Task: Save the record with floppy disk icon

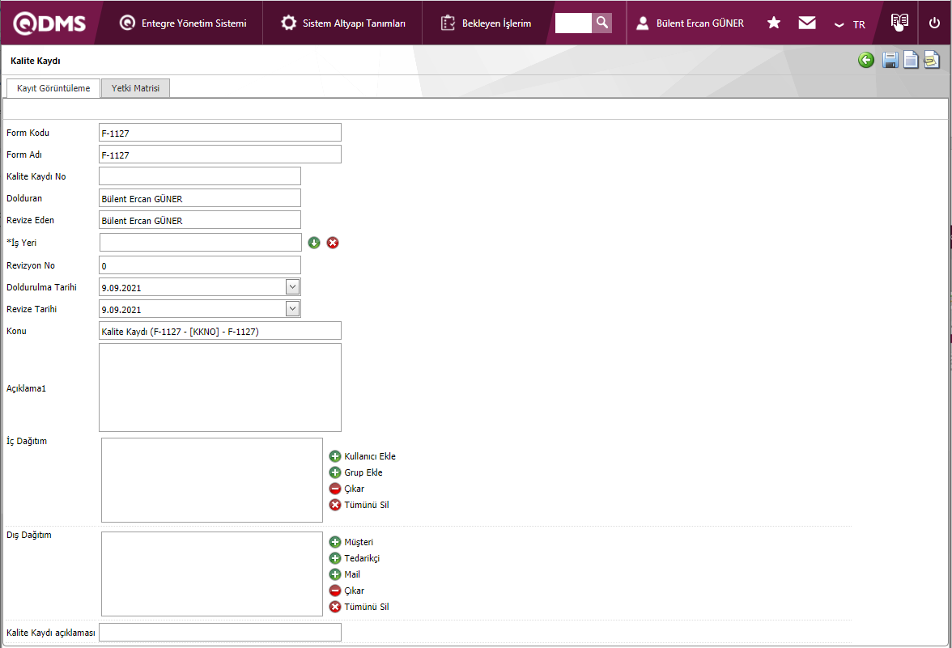Action: 890,61
